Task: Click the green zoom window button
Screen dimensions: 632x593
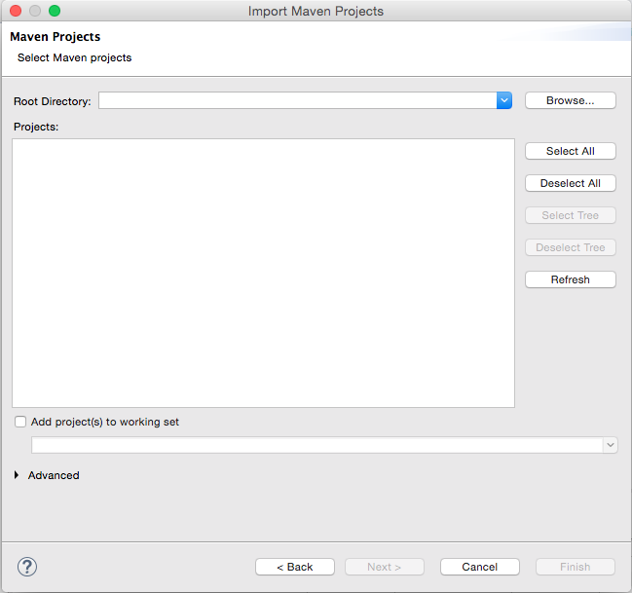Action: tap(55, 11)
